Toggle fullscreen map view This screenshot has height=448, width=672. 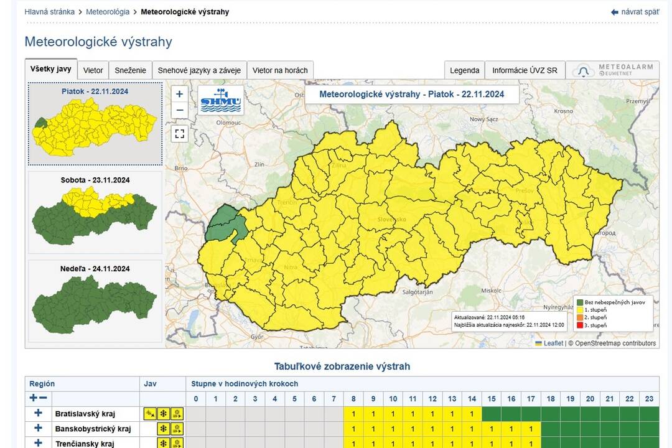pos(179,133)
